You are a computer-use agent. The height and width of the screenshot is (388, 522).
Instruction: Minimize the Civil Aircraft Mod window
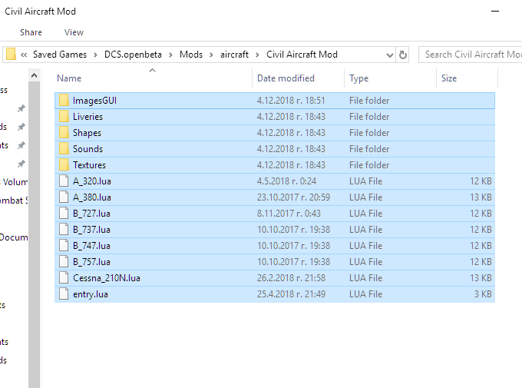(495, 12)
